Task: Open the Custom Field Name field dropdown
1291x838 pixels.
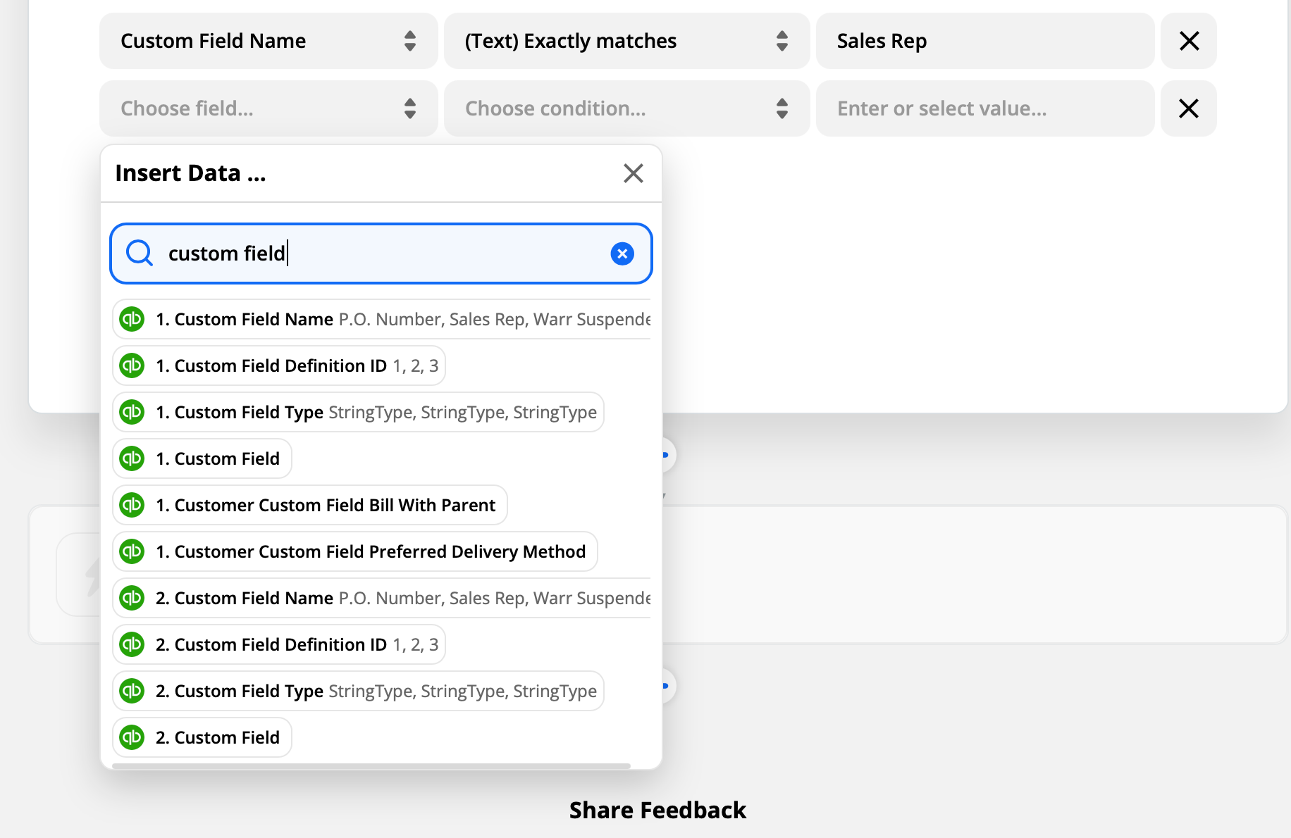Action: pos(268,41)
